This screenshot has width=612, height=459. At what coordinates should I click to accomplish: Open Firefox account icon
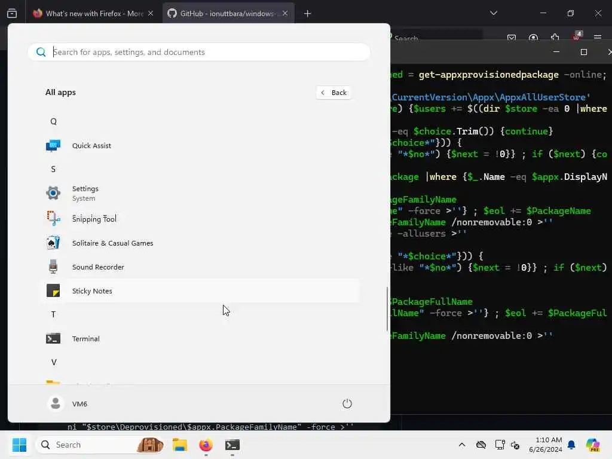click(x=533, y=38)
